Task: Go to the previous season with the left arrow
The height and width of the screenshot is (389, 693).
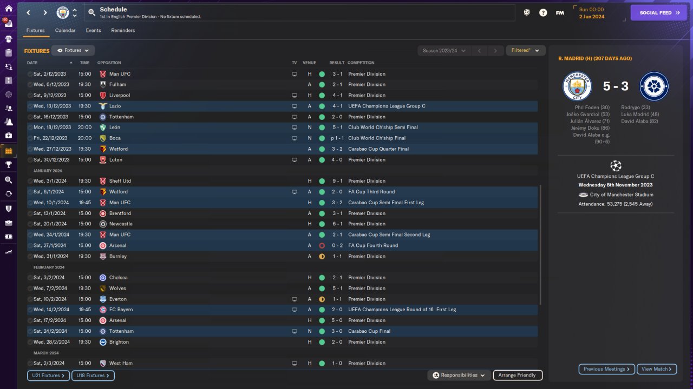Action: tap(479, 51)
